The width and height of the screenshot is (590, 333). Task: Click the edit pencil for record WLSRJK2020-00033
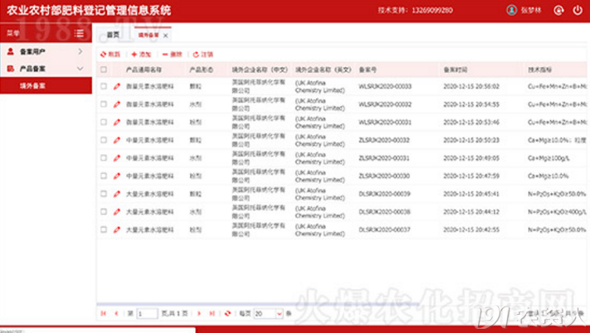[117, 86]
